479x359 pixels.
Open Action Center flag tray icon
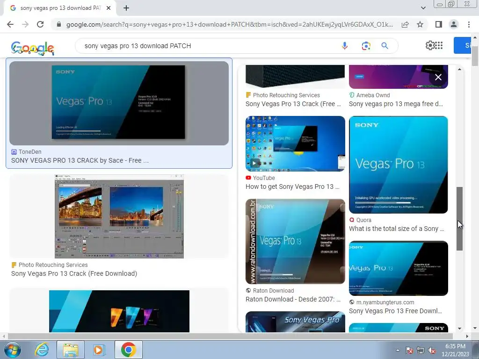click(409, 350)
